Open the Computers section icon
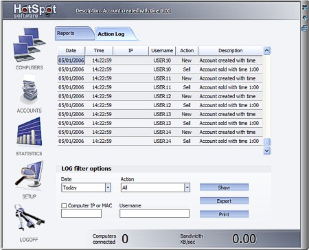Image resolution: width=309 pixels, height=250 pixels. tap(30, 45)
